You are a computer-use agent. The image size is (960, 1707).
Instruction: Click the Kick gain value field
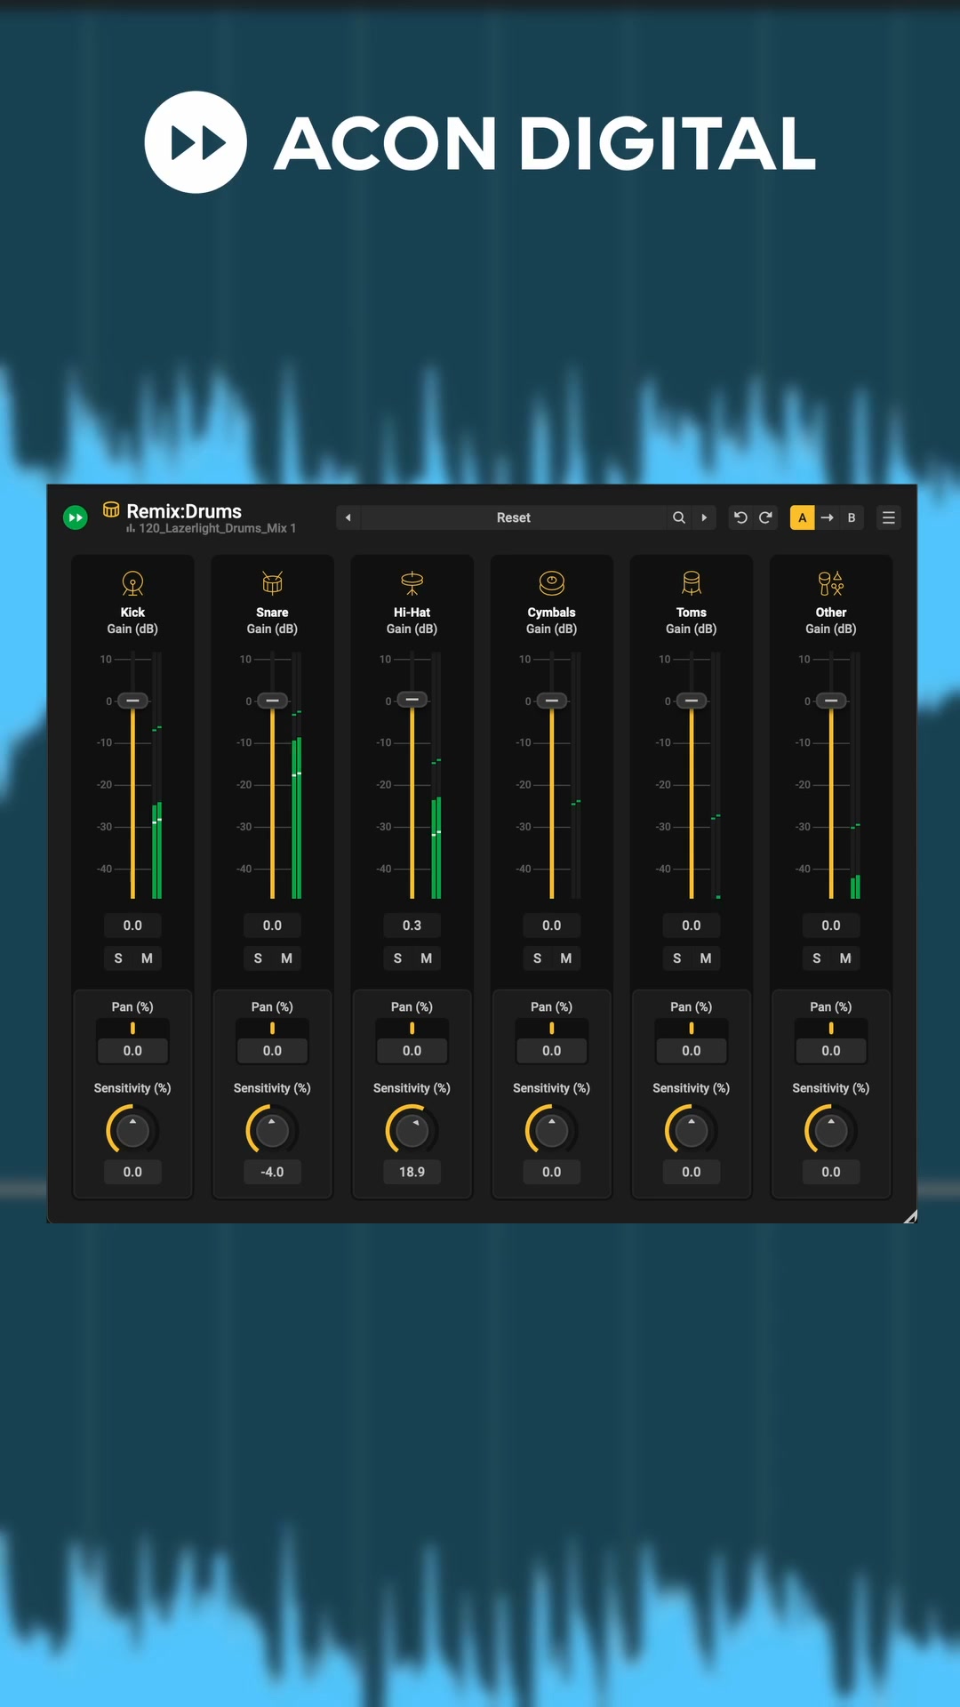132,926
